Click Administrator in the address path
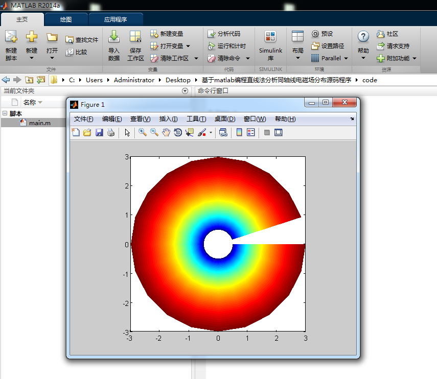 134,80
